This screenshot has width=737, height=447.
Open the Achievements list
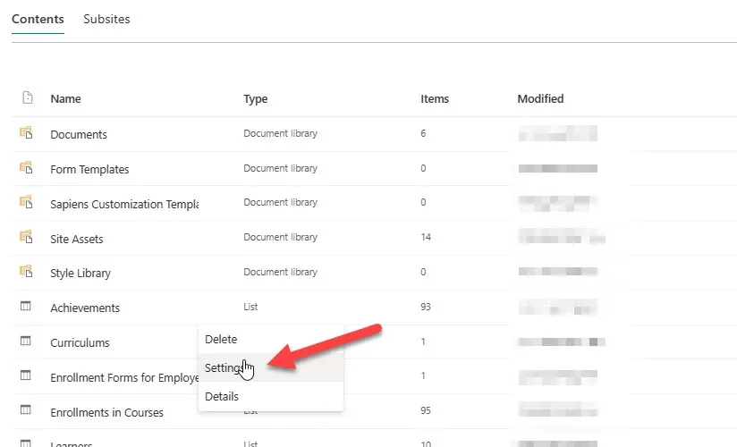85,308
